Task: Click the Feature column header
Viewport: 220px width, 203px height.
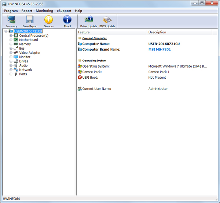Action: click(x=112, y=32)
